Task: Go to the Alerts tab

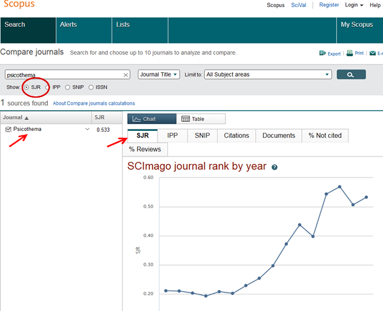Action: [x=68, y=25]
